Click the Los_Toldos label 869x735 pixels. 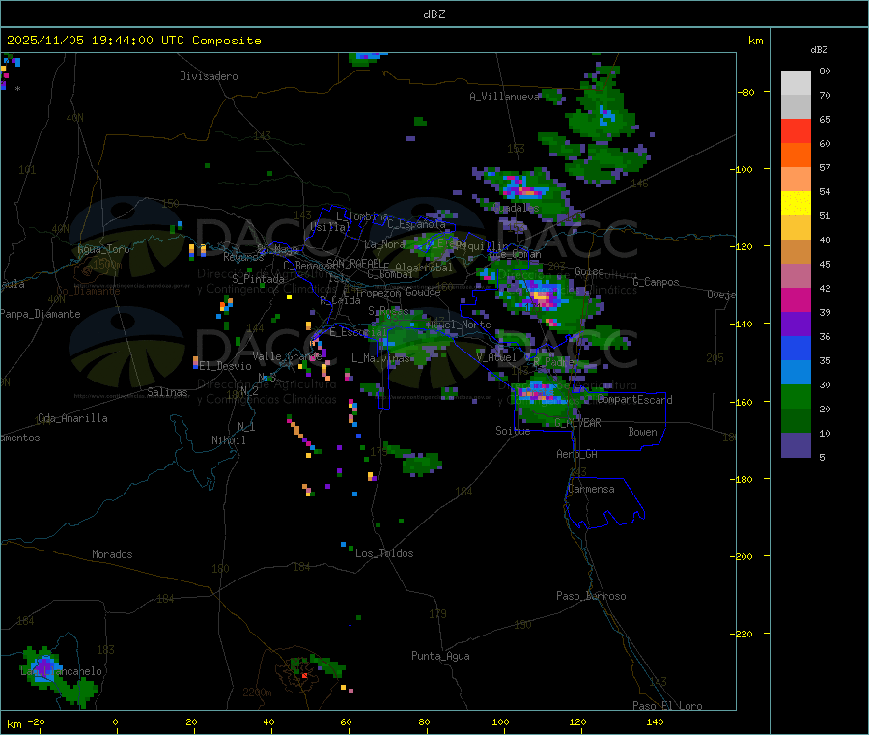[384, 553]
